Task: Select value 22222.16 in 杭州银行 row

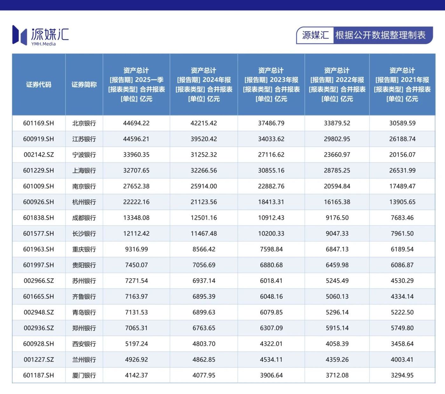Action: tap(136, 202)
